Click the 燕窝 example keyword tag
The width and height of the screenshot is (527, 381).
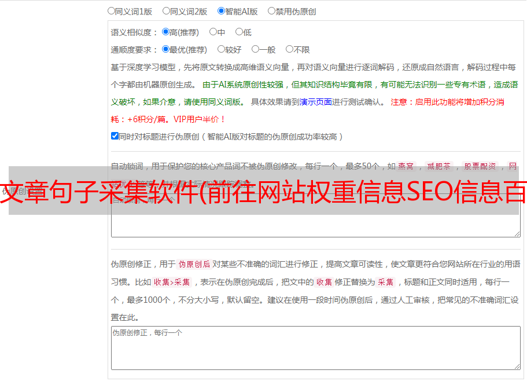(x=406, y=166)
